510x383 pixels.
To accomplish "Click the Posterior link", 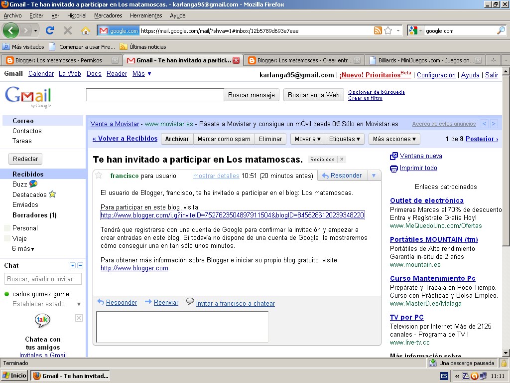I will [x=482, y=139].
